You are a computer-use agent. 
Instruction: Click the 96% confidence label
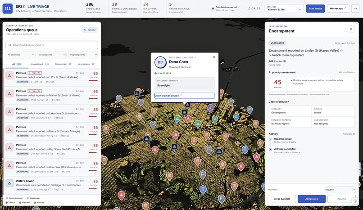(x=347, y=72)
